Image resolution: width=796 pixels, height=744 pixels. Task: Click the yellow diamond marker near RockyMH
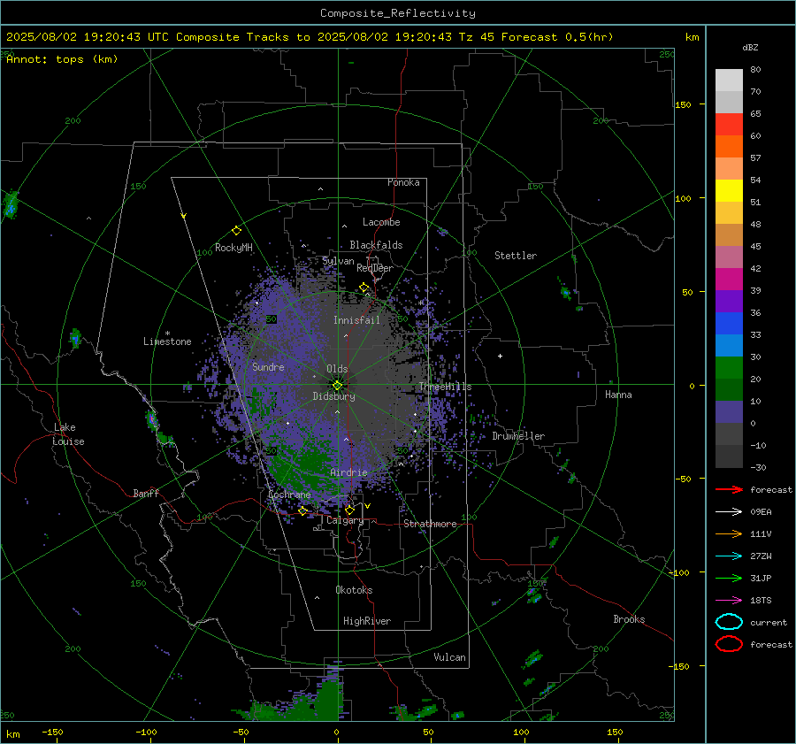(x=236, y=231)
